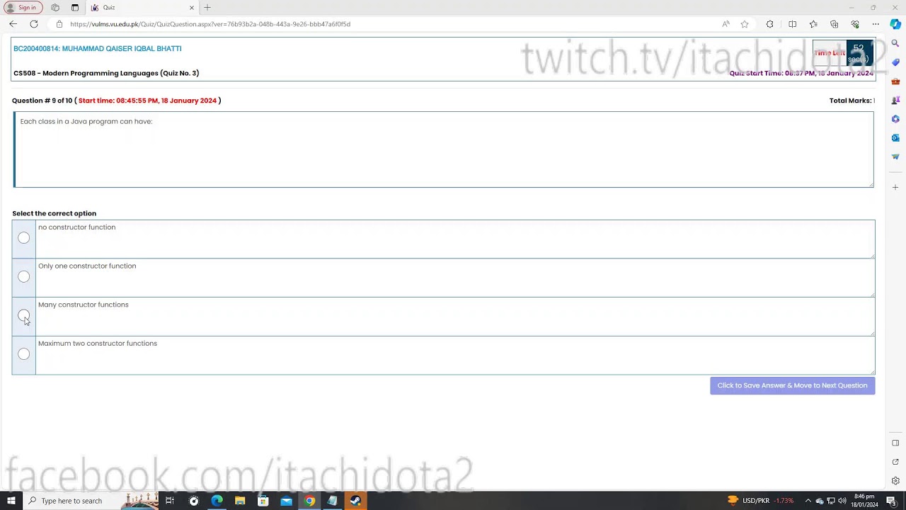906x510 pixels.
Task: Toggle Read aloud icon in address bar
Action: tap(726, 24)
